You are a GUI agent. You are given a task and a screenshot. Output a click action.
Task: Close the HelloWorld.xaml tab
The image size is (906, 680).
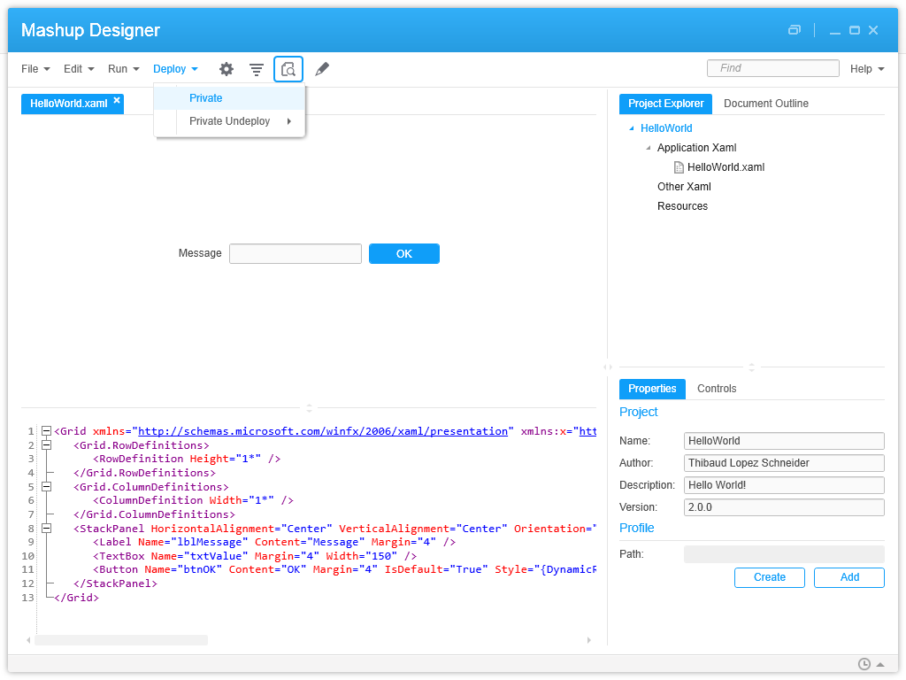click(x=117, y=100)
